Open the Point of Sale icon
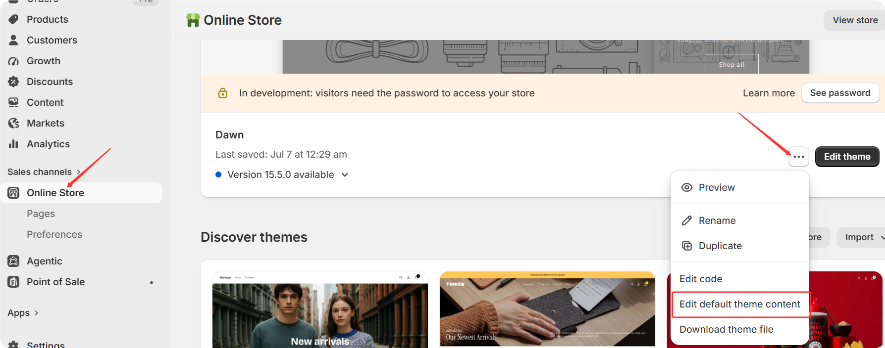 [x=13, y=282]
